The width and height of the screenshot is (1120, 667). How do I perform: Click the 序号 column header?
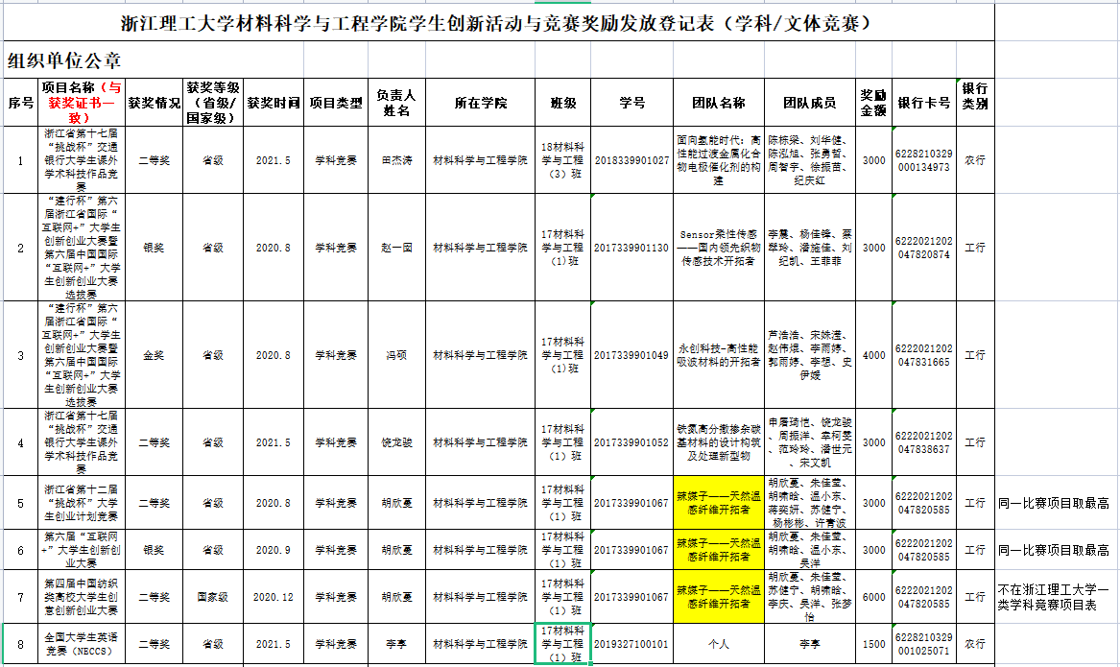coord(20,103)
